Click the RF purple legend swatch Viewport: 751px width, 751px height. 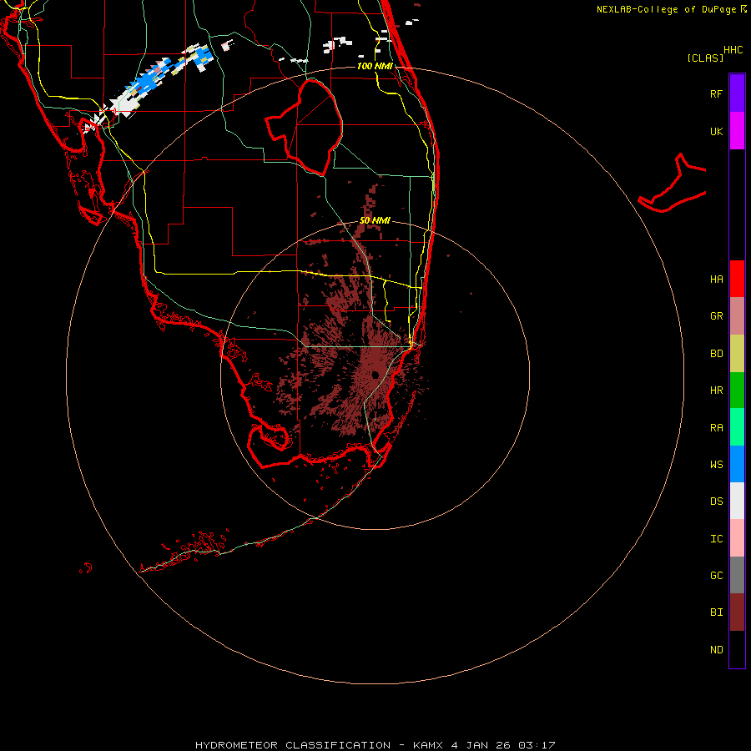coord(737,93)
